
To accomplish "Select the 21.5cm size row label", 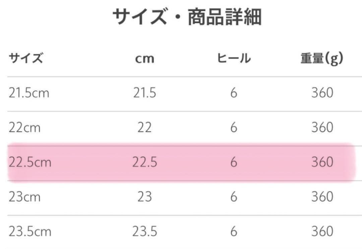I will point(29,93).
